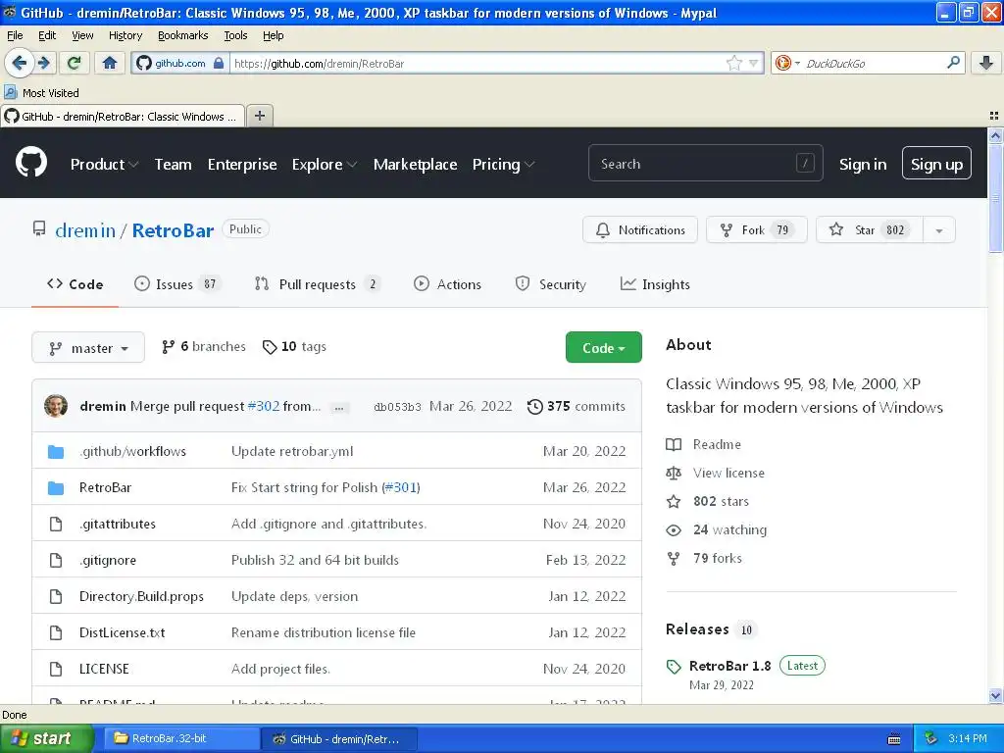This screenshot has width=1004, height=753.
Task: Click the GitHub Octocat logo
Action: click(31, 162)
